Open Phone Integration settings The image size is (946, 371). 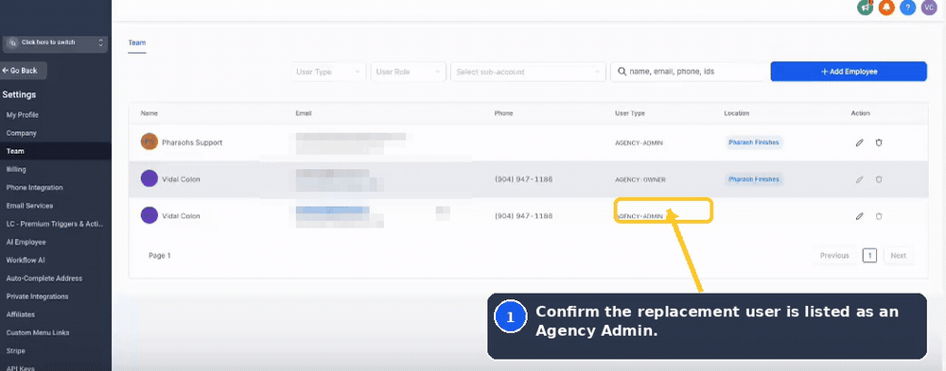[34, 187]
